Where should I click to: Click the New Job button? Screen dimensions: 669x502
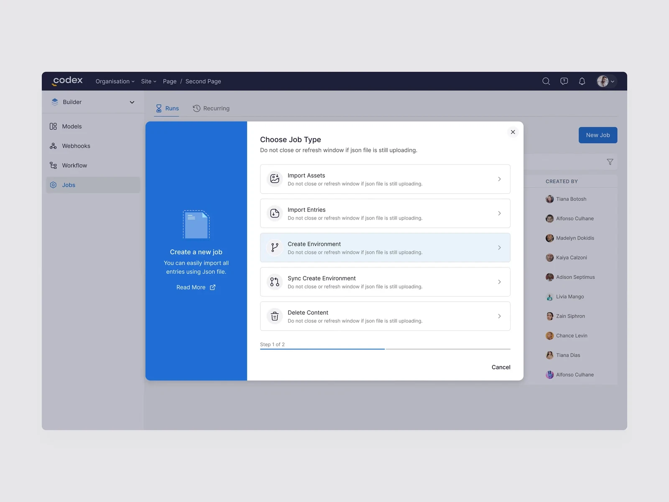coord(598,135)
